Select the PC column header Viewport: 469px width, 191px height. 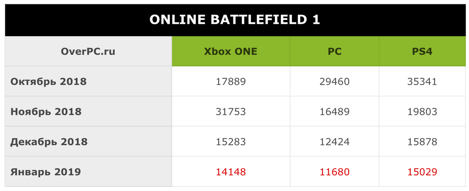click(334, 52)
